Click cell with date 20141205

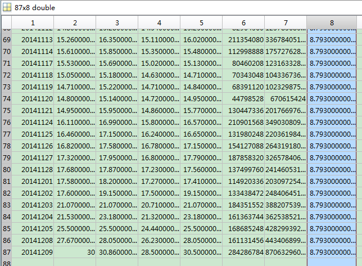coord(33,228)
